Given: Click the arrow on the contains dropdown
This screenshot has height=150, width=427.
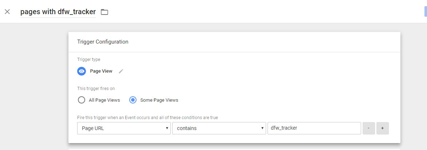Looking at the screenshot, I should pyautogui.click(x=262, y=128).
